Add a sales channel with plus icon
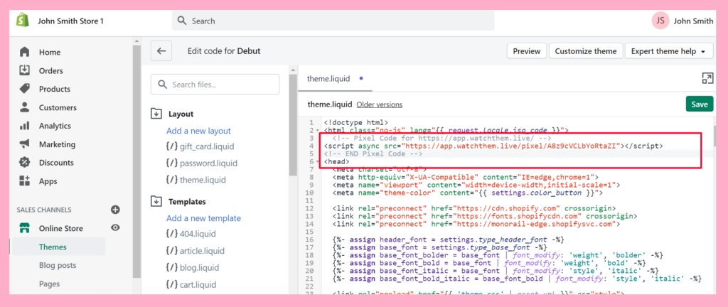 coord(116,210)
